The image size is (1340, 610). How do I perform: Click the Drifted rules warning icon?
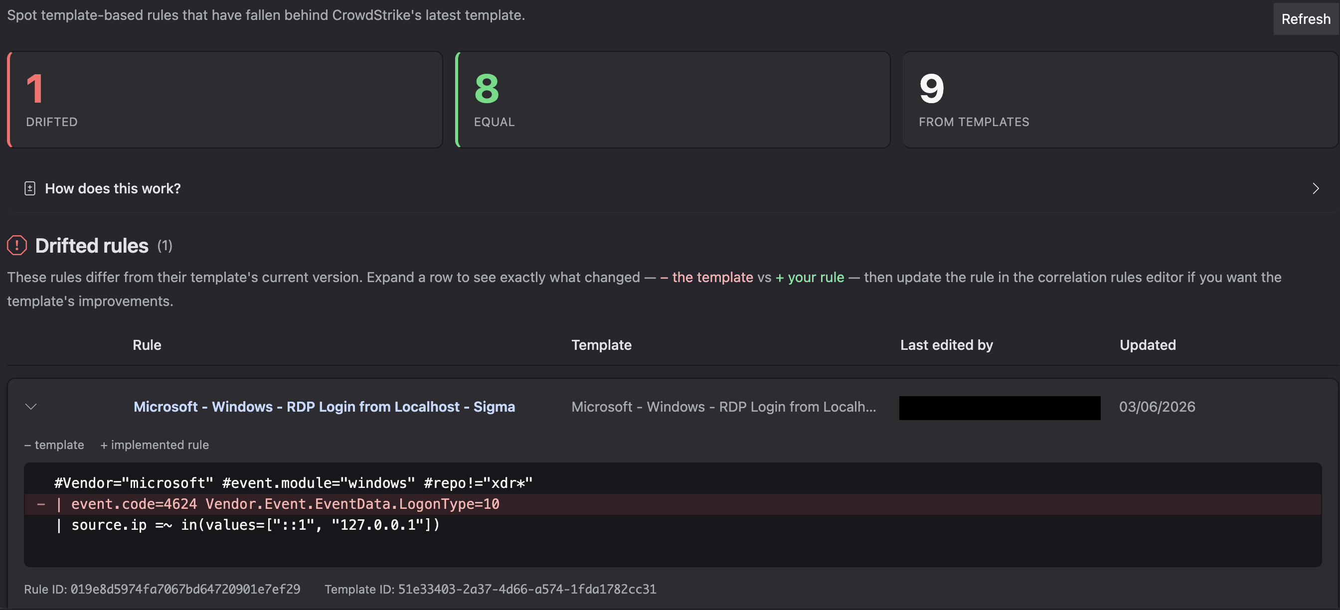[x=17, y=246]
